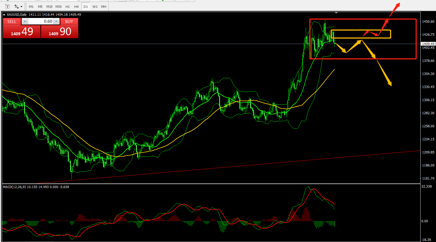Click the 1209.85 price scale label
This screenshot has height=242, width=436.
(x=428, y=152)
